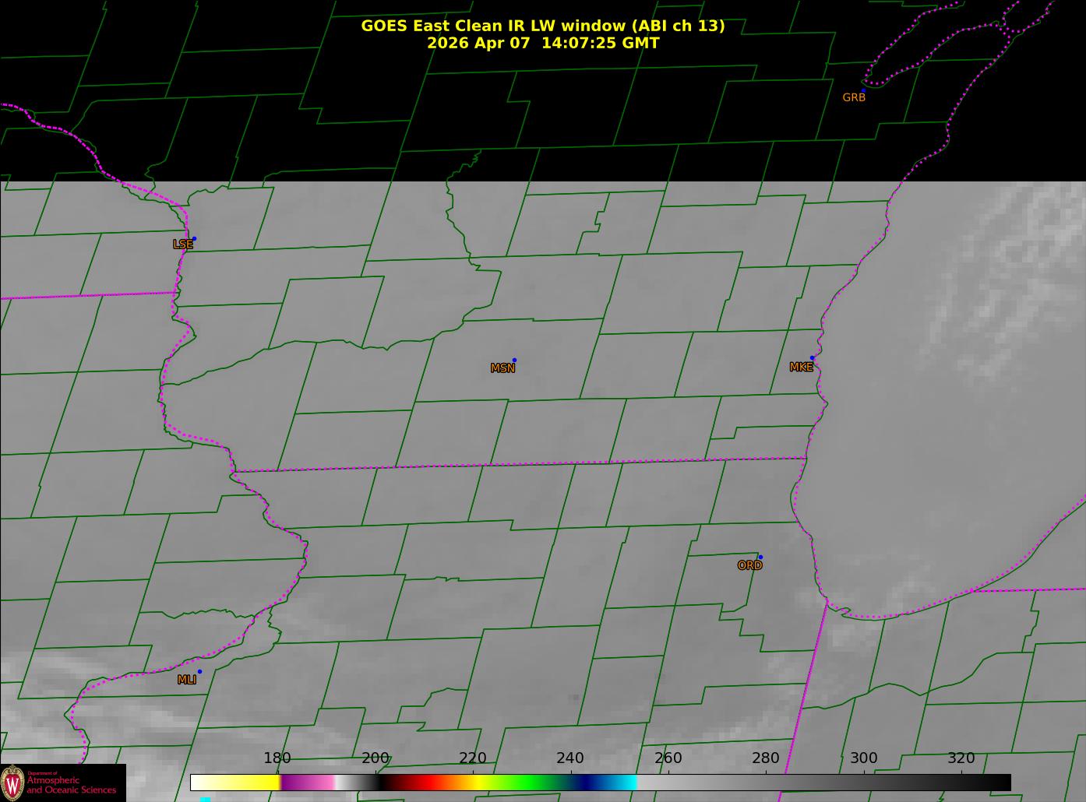The width and height of the screenshot is (1086, 802).
Task: Click the blue dot marking GRB station
Action: 863,91
